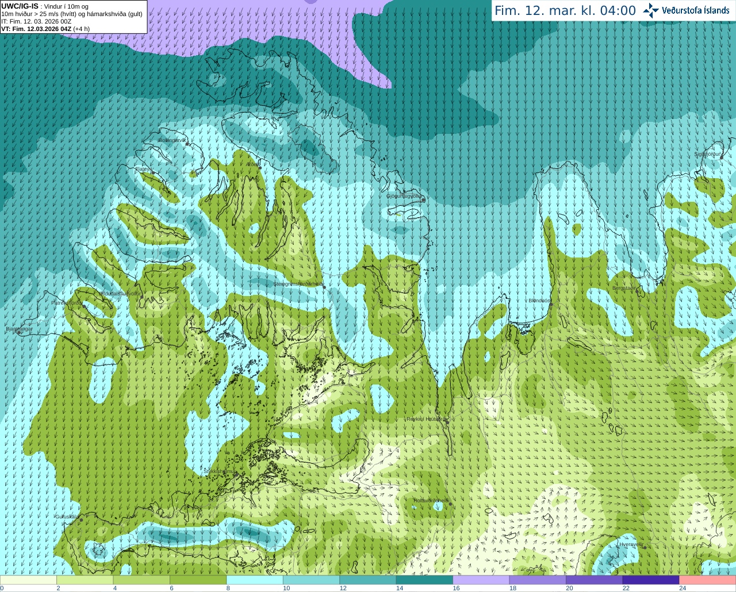Viewport: 736px width, 592px height.
Task: Click the Bergstaðir station label
Action: [624, 288]
